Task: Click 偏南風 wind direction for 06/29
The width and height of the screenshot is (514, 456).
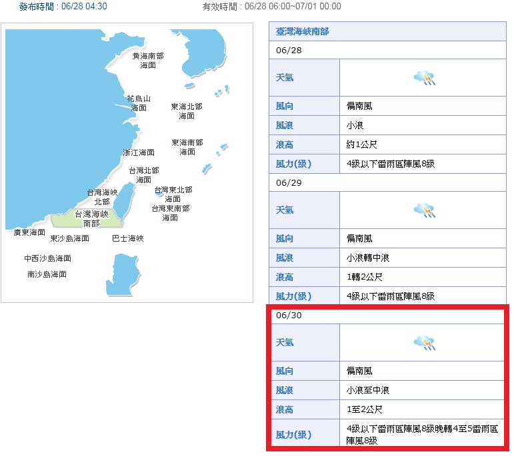Action: click(x=359, y=238)
